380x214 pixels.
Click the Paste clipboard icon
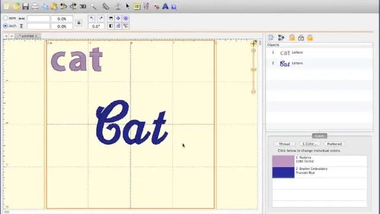pos(54,7)
